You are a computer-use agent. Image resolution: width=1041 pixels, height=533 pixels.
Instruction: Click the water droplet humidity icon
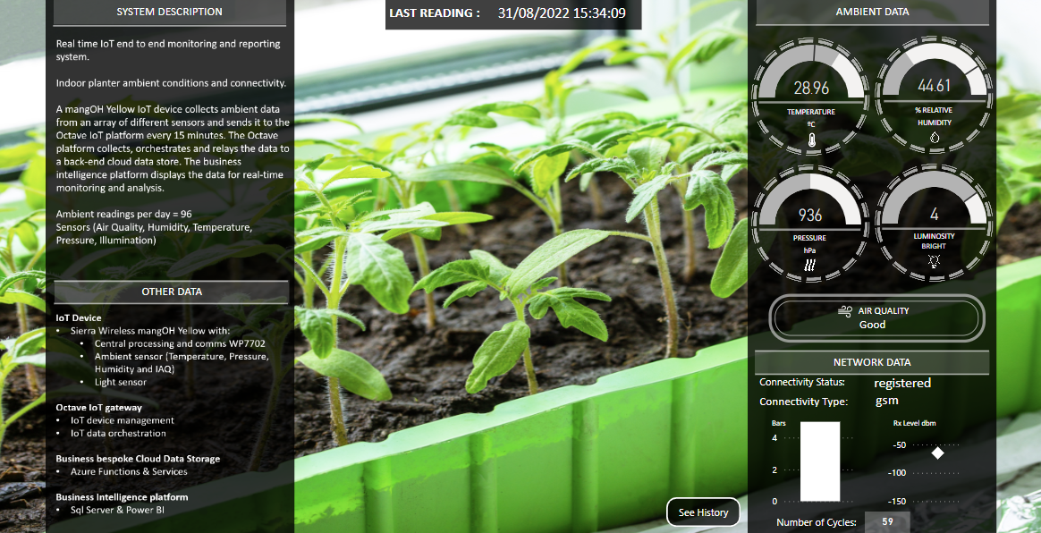point(934,139)
